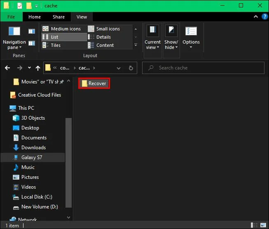Refresh the cache folder
Image resolution: width=269 pixels, height=229 pixels.
131,68
